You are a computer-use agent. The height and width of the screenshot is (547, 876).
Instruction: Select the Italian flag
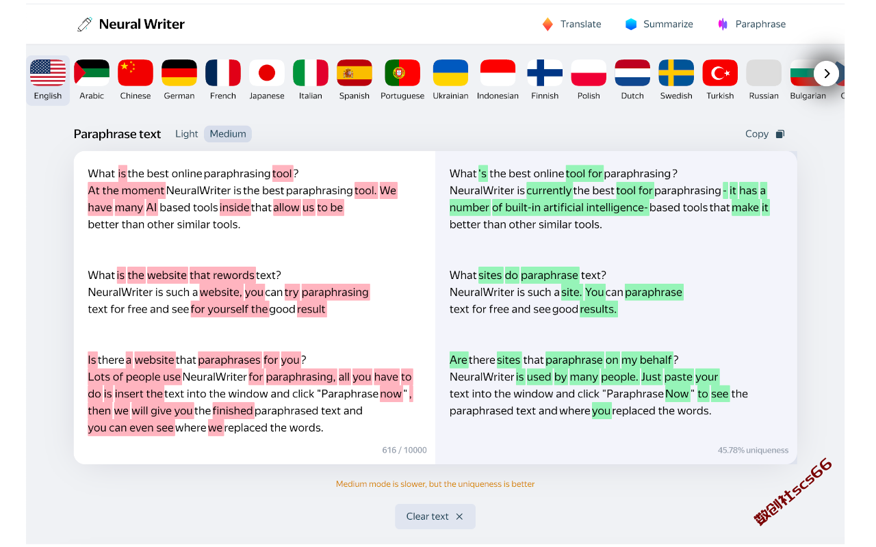point(311,73)
